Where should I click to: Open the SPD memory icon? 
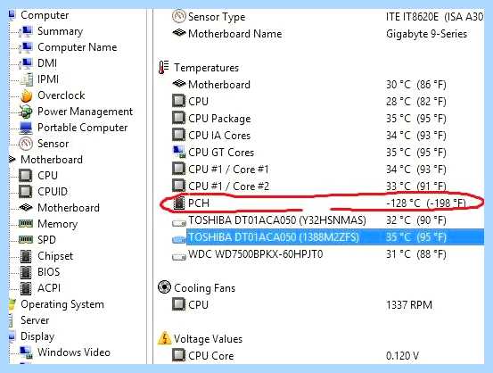point(26,239)
